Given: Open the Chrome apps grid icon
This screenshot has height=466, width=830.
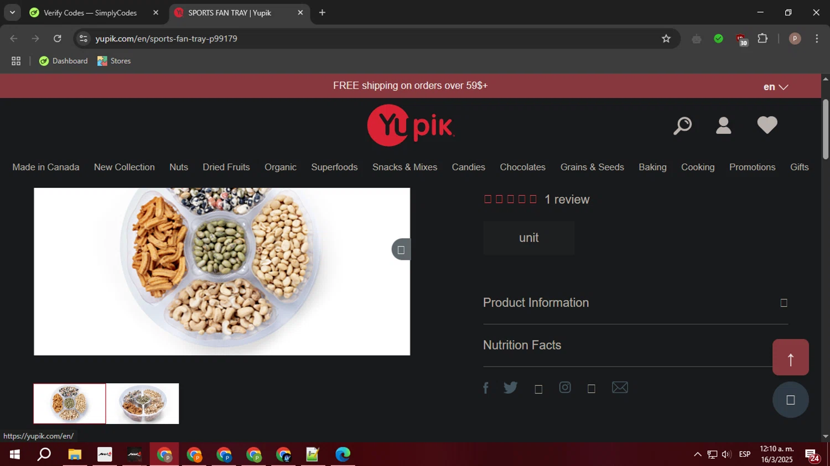Looking at the screenshot, I should click(x=16, y=61).
